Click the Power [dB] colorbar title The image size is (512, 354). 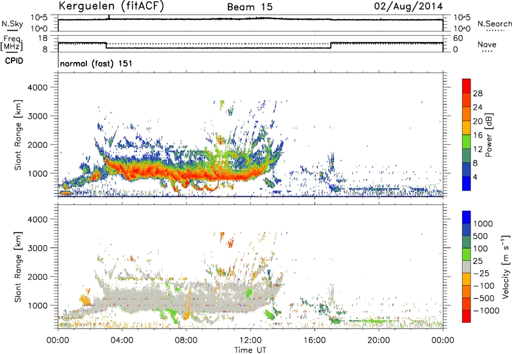[x=488, y=135]
